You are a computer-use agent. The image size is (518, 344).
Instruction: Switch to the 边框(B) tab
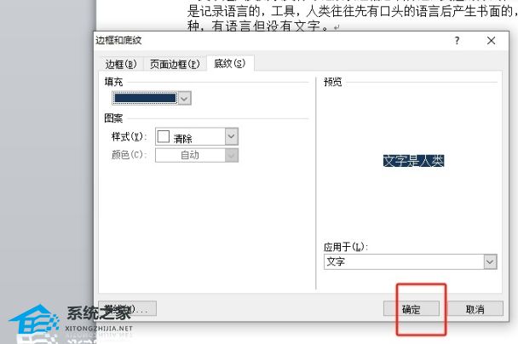coord(121,64)
